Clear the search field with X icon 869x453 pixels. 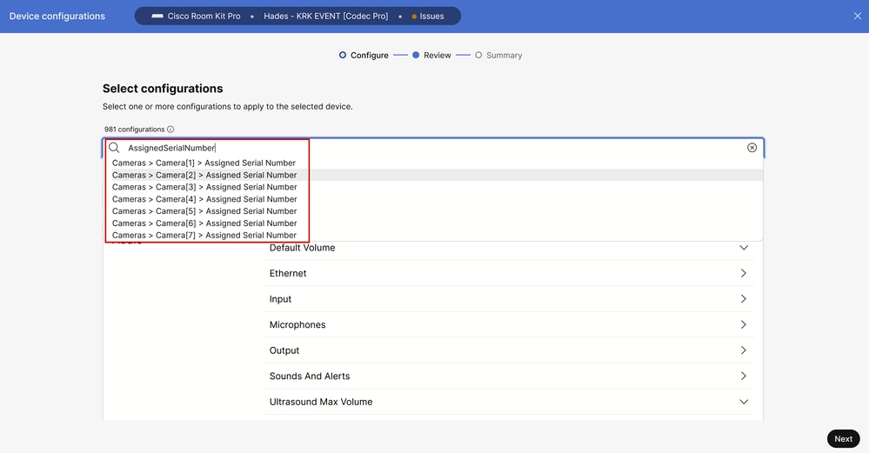(x=752, y=147)
